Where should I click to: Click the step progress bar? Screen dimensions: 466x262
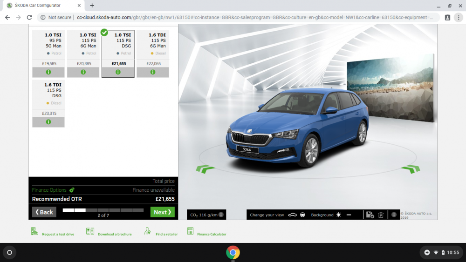point(103,210)
